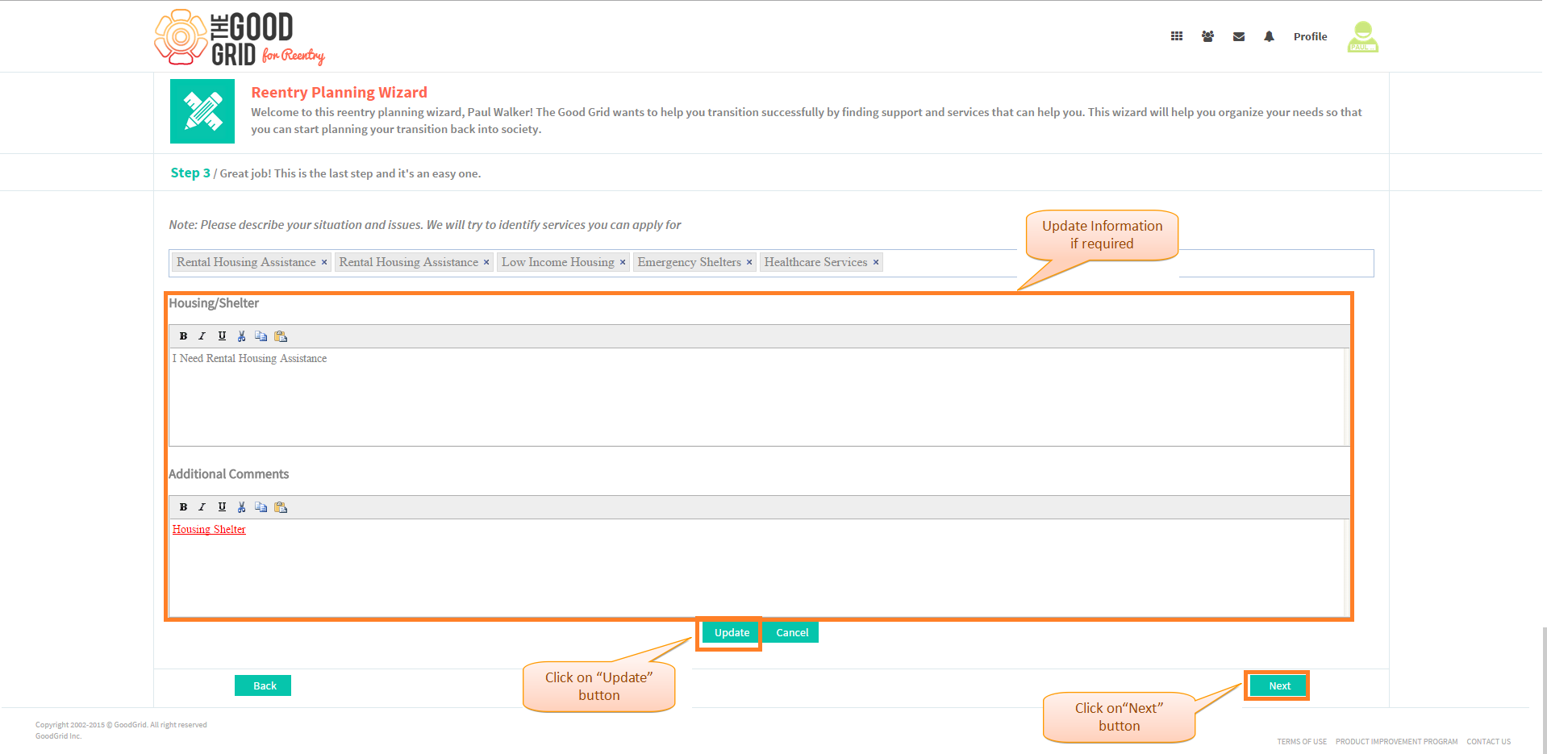Image resolution: width=1547 pixels, height=754 pixels.
Task: Open the messages envelope icon
Action: click(1239, 36)
